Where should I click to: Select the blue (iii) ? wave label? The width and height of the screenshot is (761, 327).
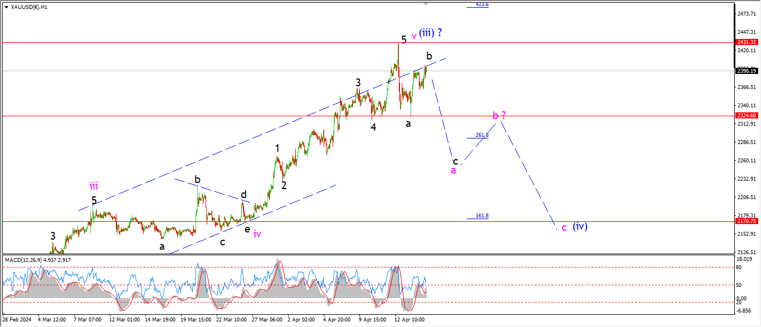click(431, 33)
